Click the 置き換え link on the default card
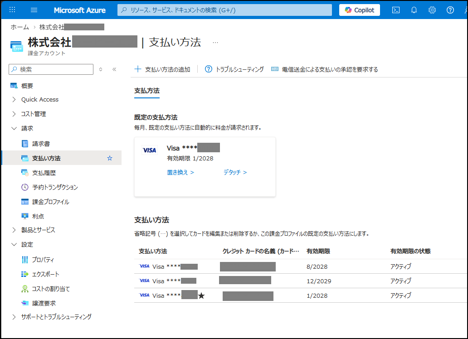The height and width of the screenshot is (339, 468). [x=179, y=172]
